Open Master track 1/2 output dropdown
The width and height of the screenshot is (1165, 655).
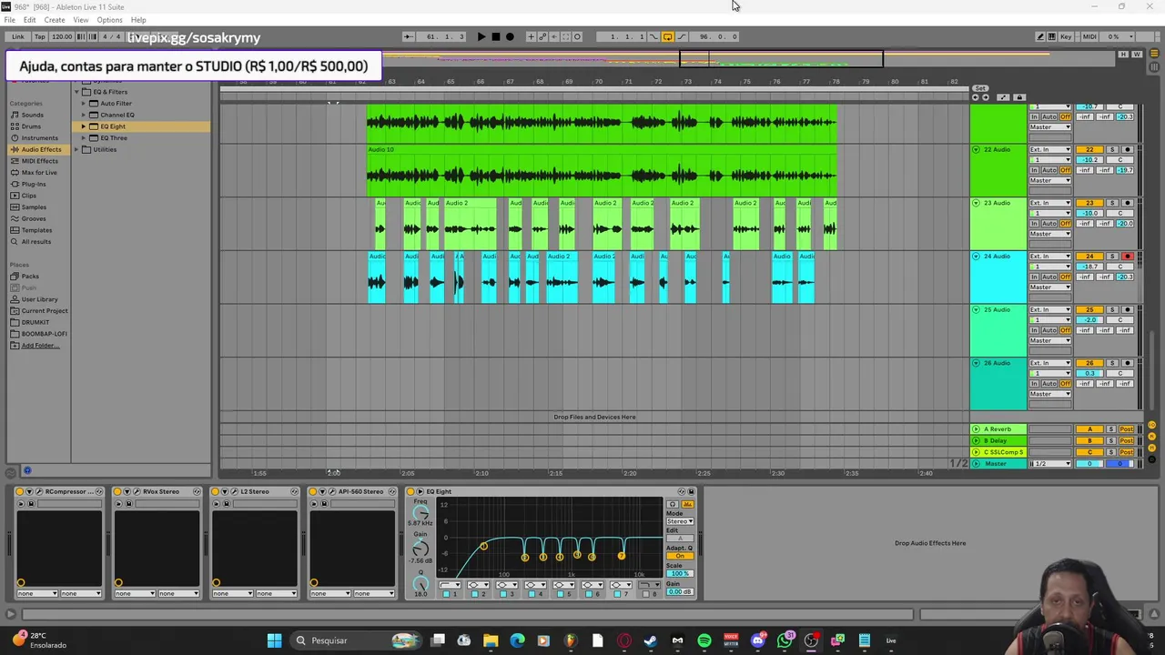[x=1050, y=464]
